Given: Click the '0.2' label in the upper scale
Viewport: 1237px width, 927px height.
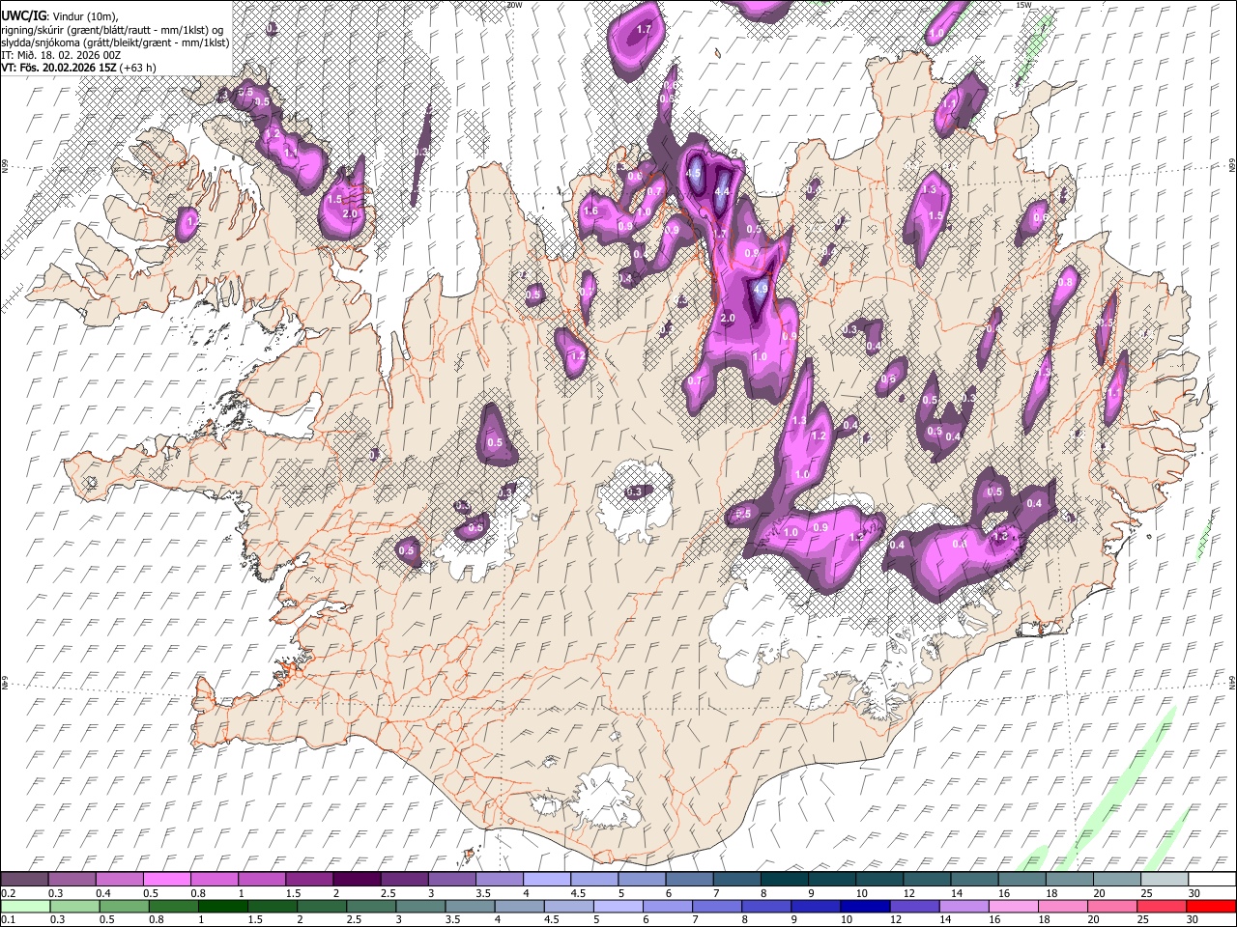Looking at the screenshot, I should click(9, 893).
